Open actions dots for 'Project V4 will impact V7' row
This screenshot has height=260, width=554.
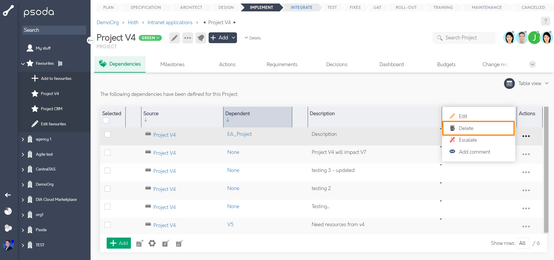click(526, 154)
